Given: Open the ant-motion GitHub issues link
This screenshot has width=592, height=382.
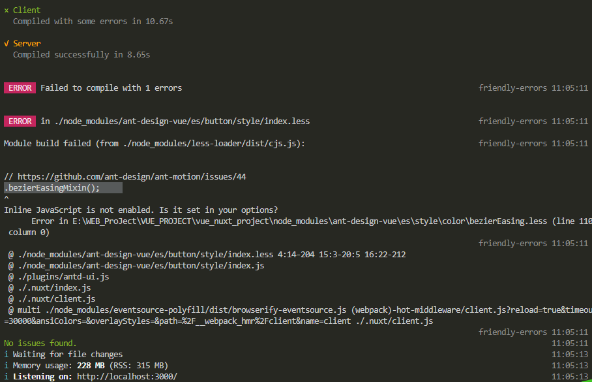Looking at the screenshot, I should tap(132, 177).
